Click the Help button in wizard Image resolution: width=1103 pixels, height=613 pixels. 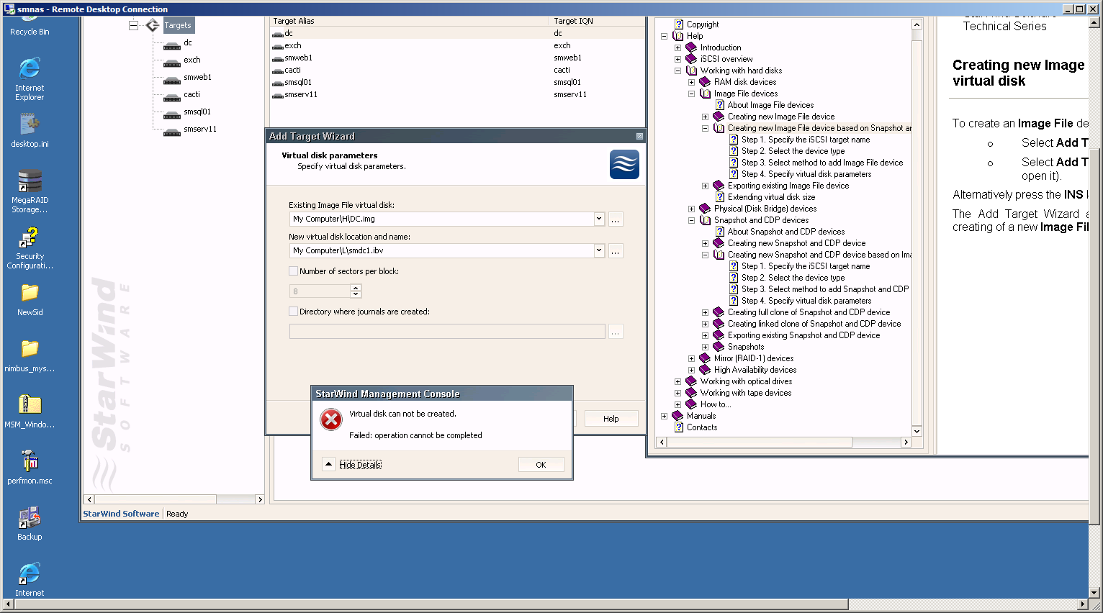pos(611,419)
